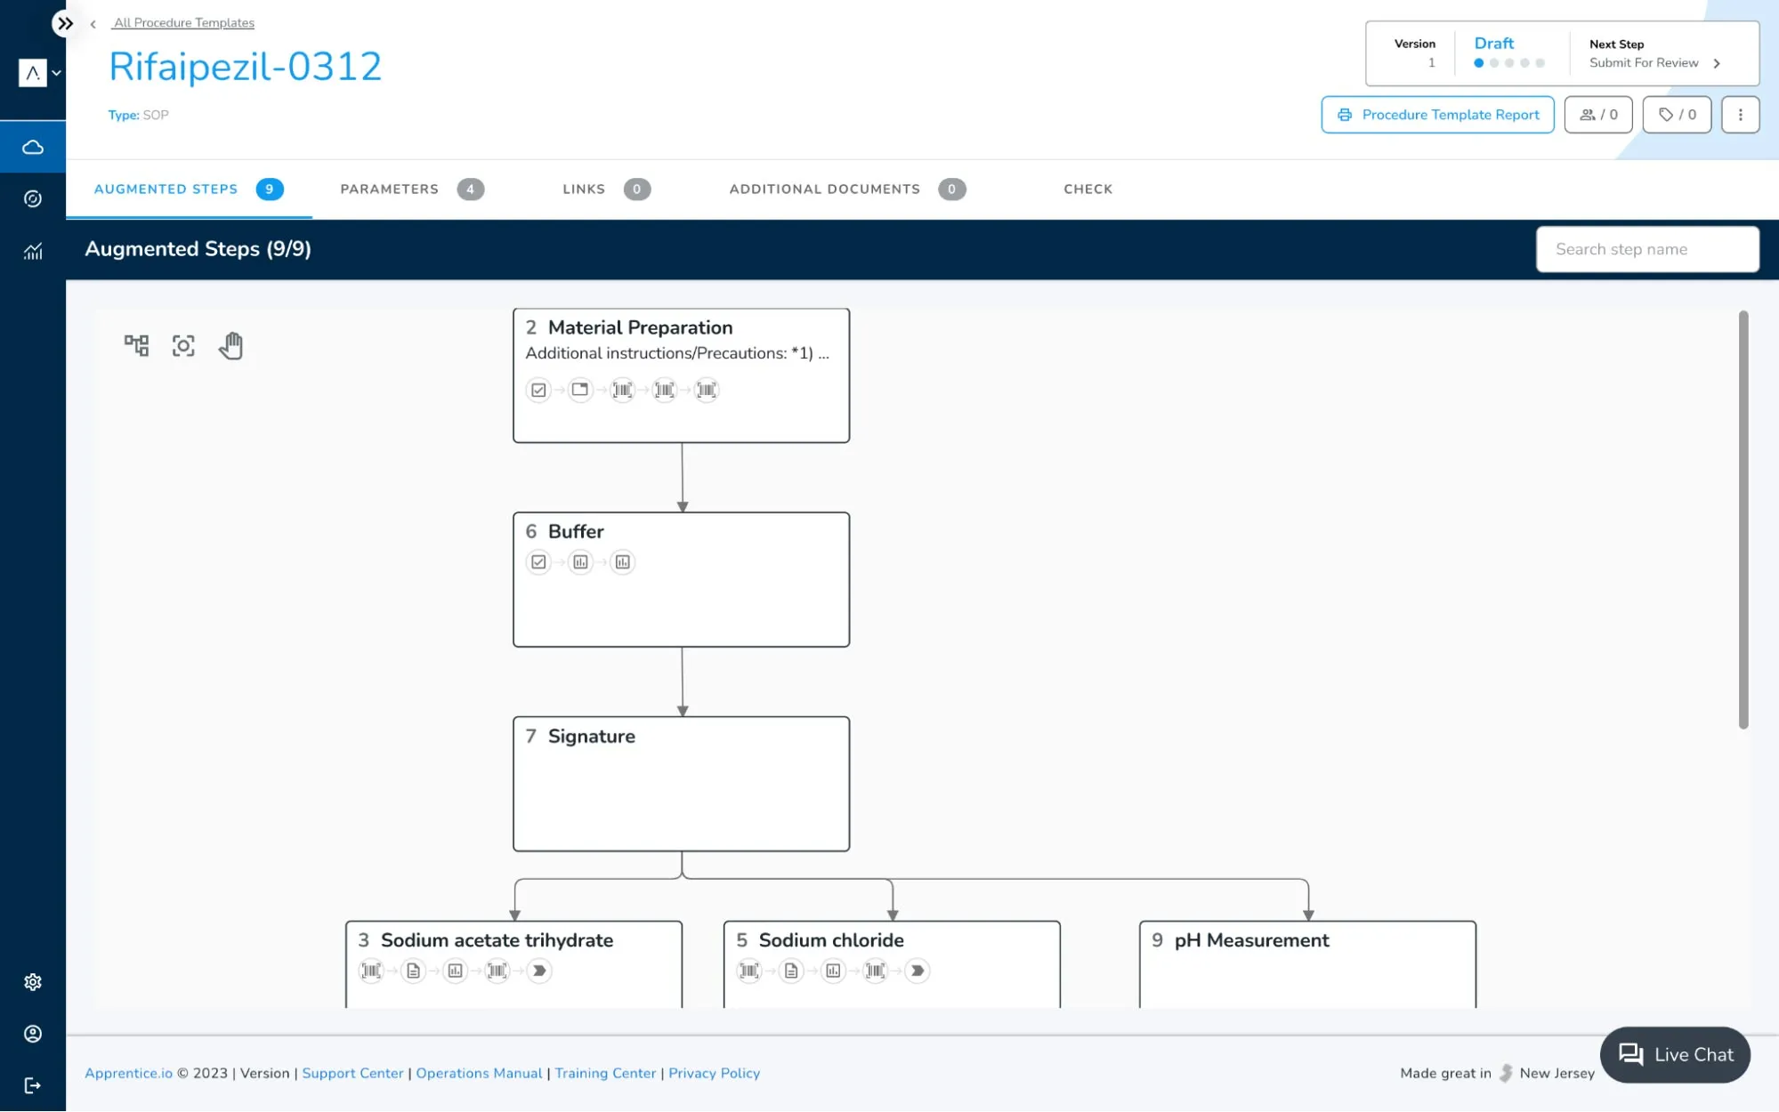Expand the sidebar with double-chevron button
Viewport: 1779px width, 1112px height.
coord(65,23)
